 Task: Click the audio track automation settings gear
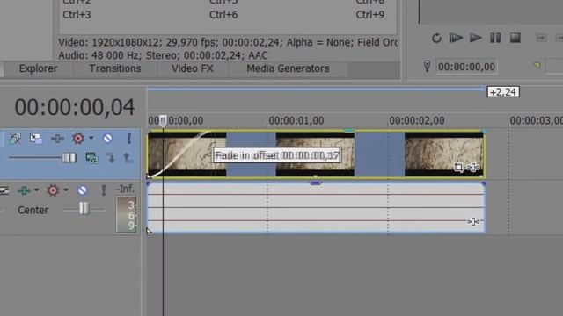[x=53, y=190]
